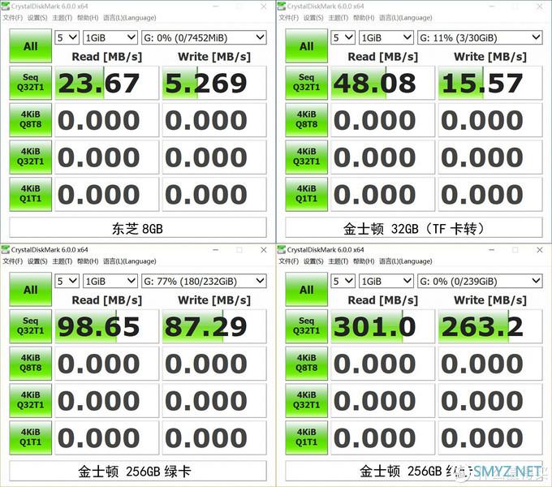Start the 4KiB Q8T8 test in the 东芝 8GB window
This screenshot has height=487, width=552.
(31, 119)
